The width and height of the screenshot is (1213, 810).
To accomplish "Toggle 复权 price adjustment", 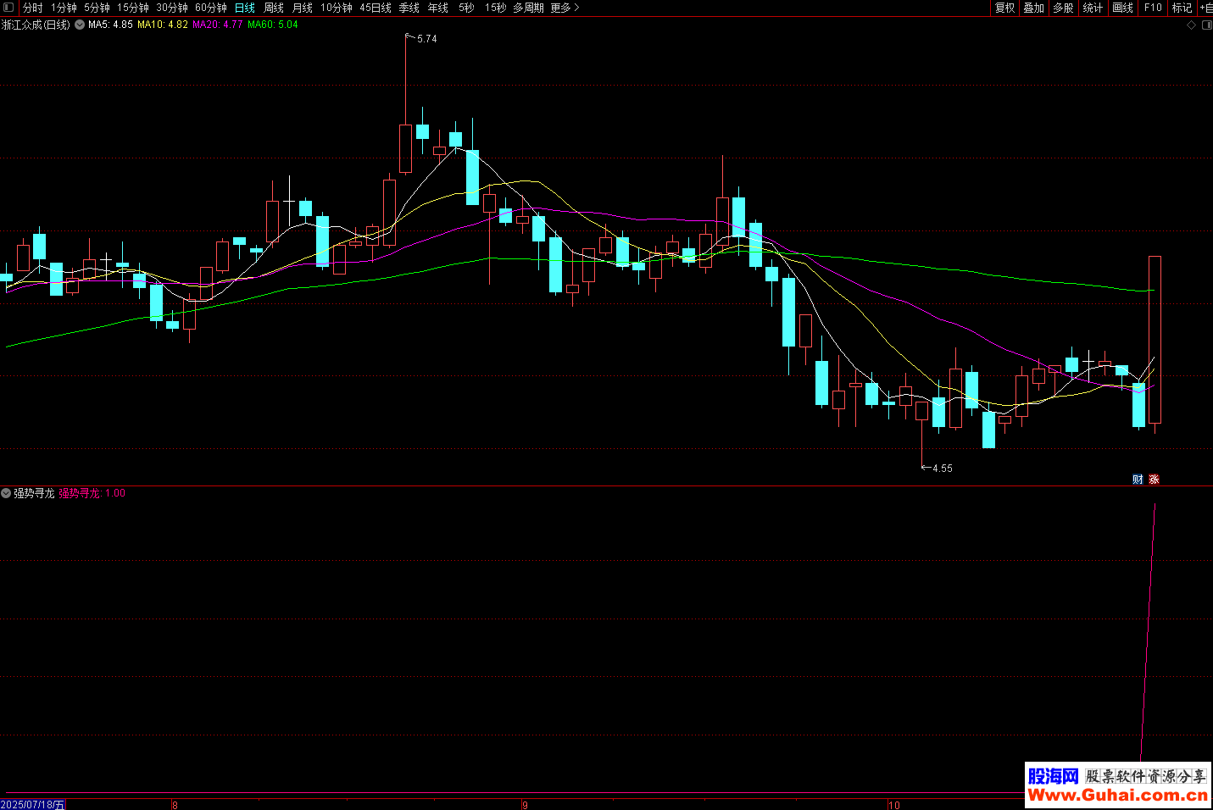I will 1004,8.
